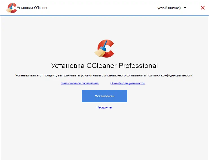Click the blue Установить install button

click(104, 96)
